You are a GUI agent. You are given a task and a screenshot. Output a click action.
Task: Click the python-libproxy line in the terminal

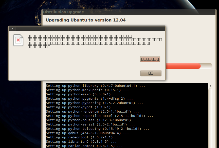pyautogui.click(x=95, y=86)
